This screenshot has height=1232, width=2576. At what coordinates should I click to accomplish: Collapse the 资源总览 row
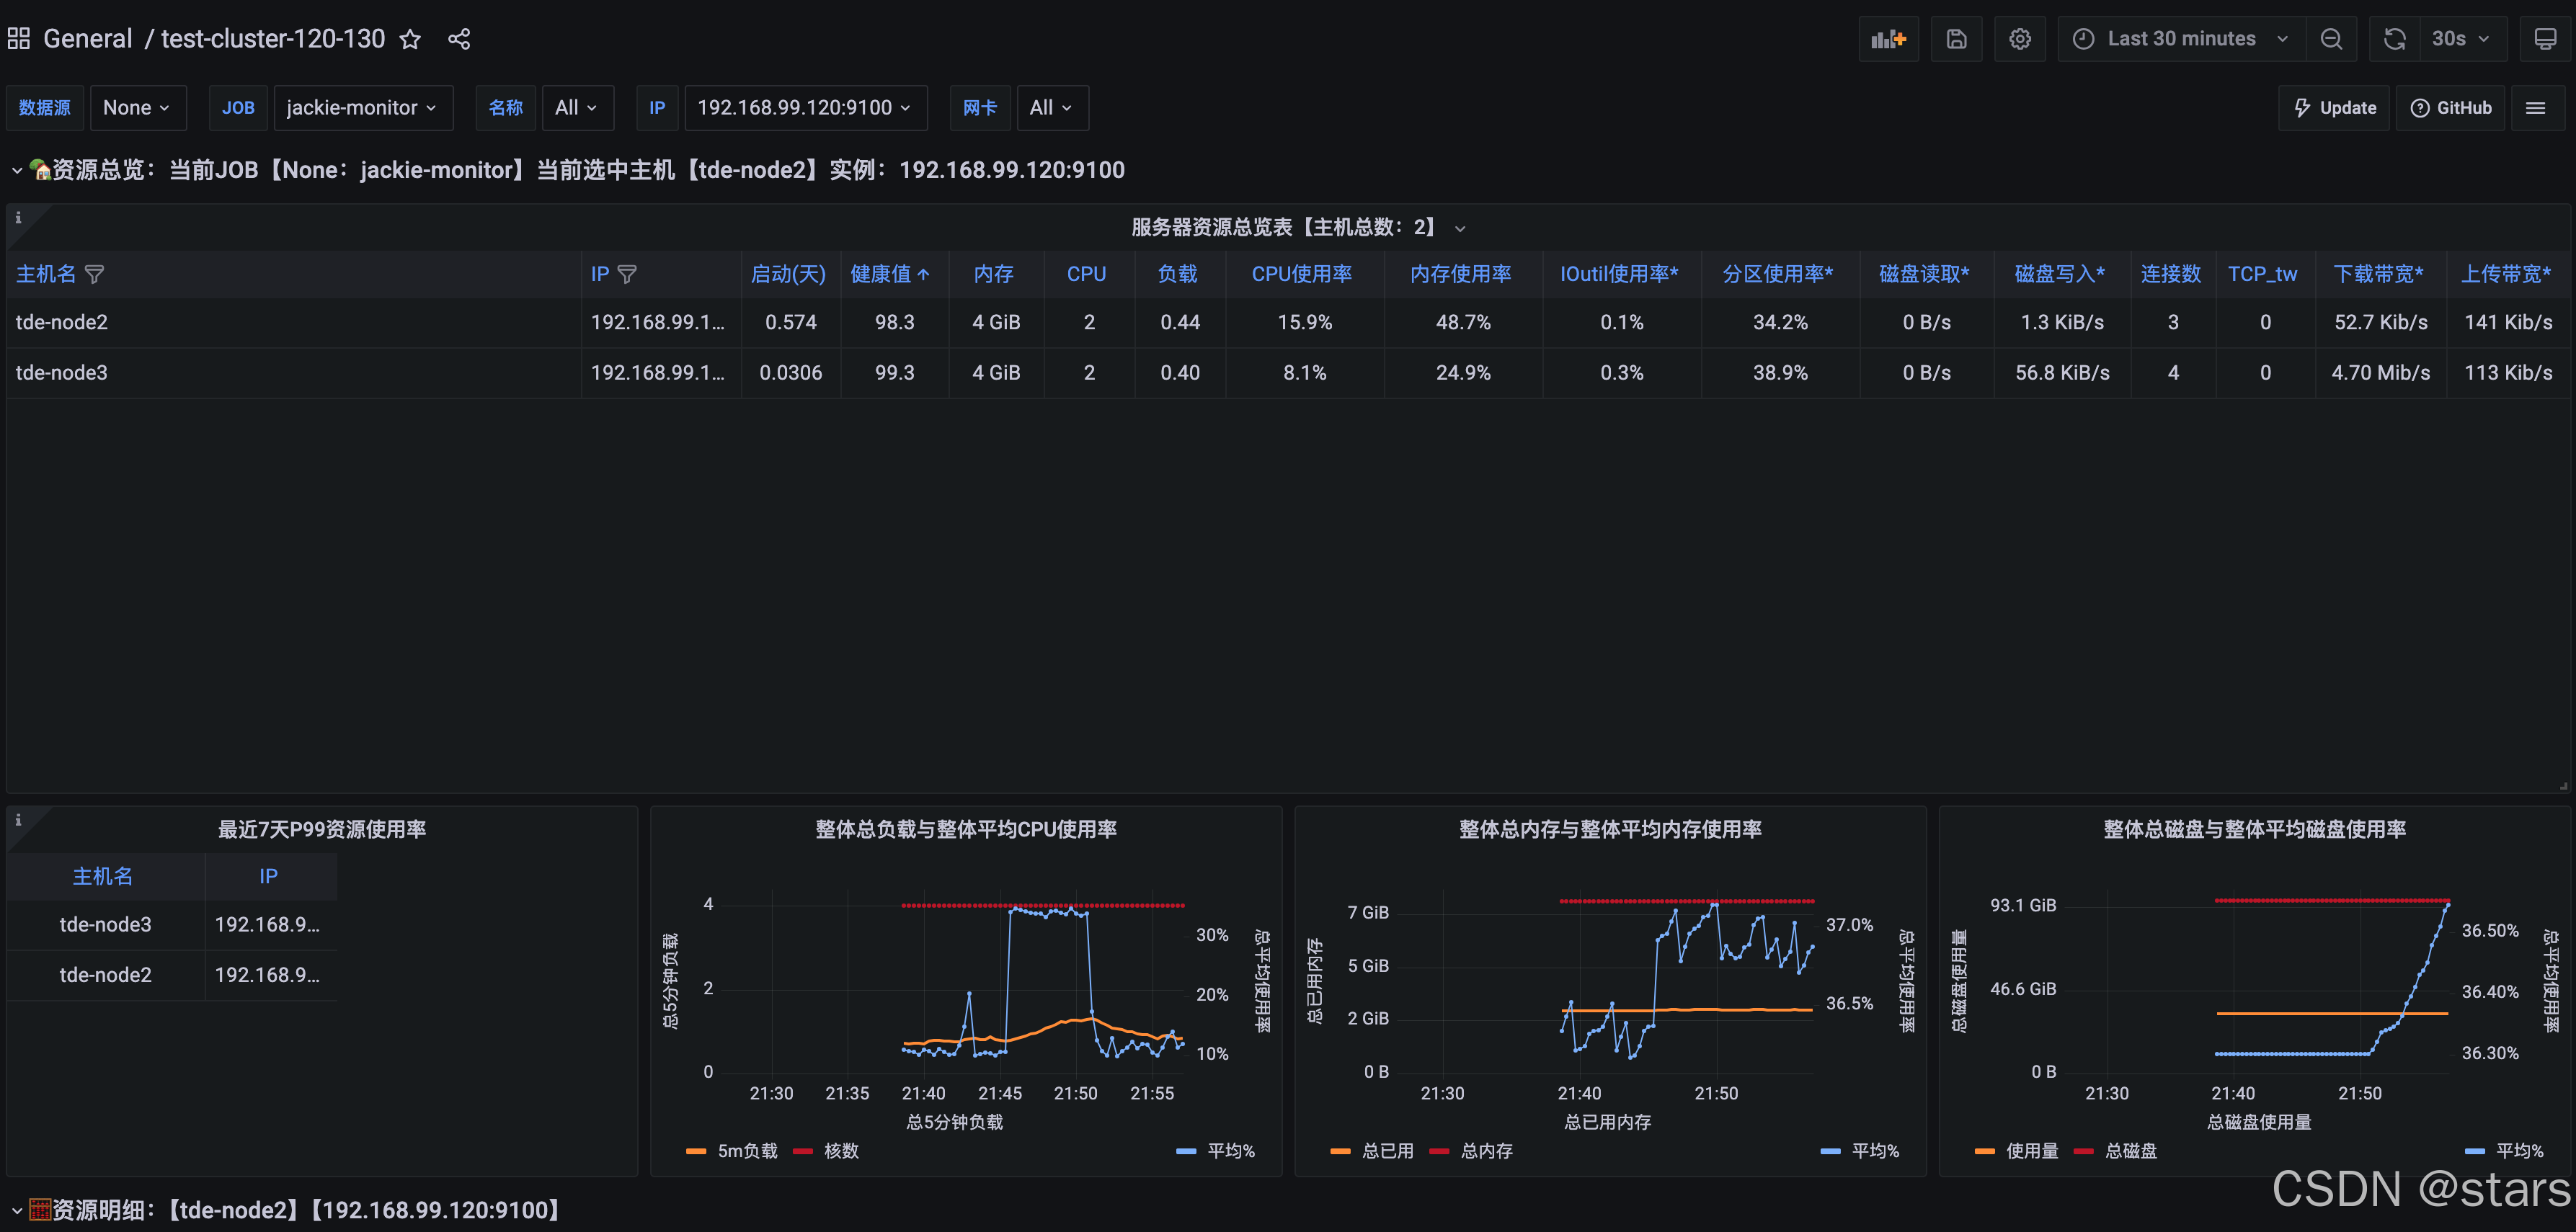click(x=17, y=171)
